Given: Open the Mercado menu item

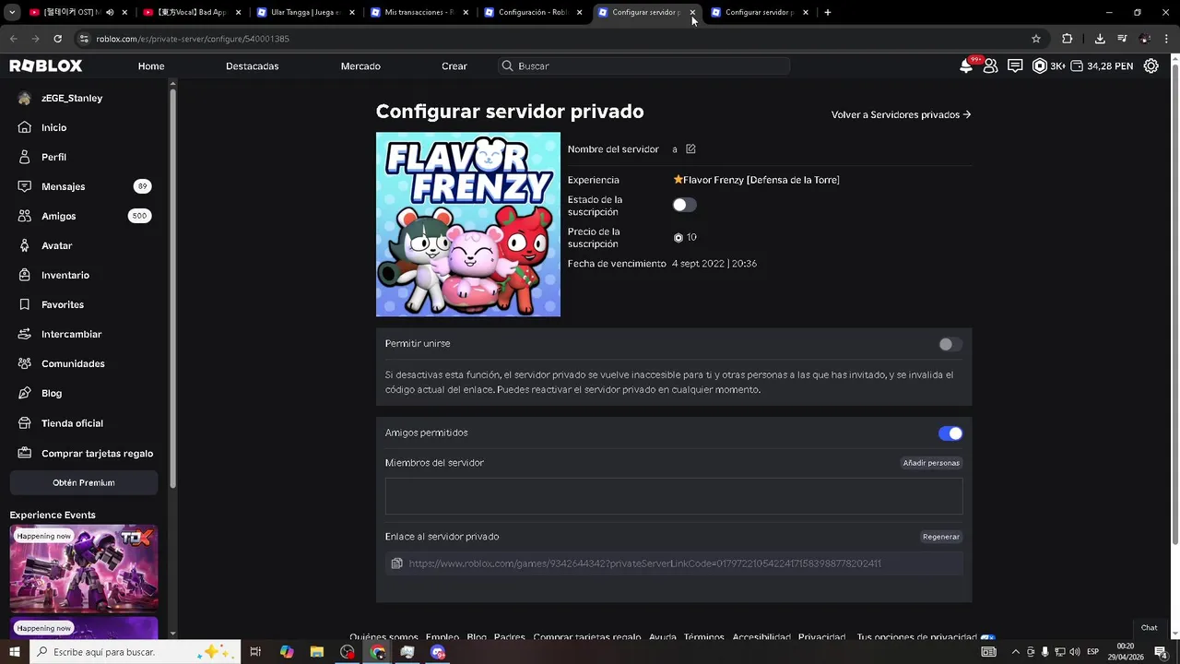Looking at the screenshot, I should 360,66.
